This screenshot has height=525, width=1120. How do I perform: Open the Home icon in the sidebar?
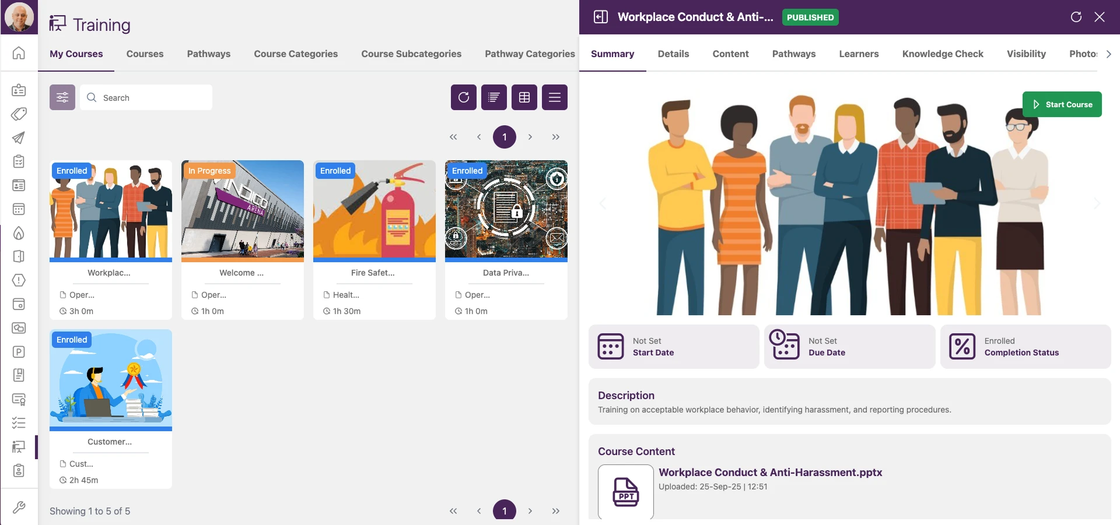[x=19, y=52]
